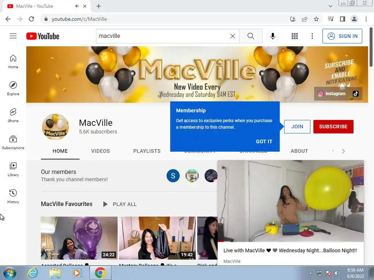Go back in Chrome

[x=8, y=19]
